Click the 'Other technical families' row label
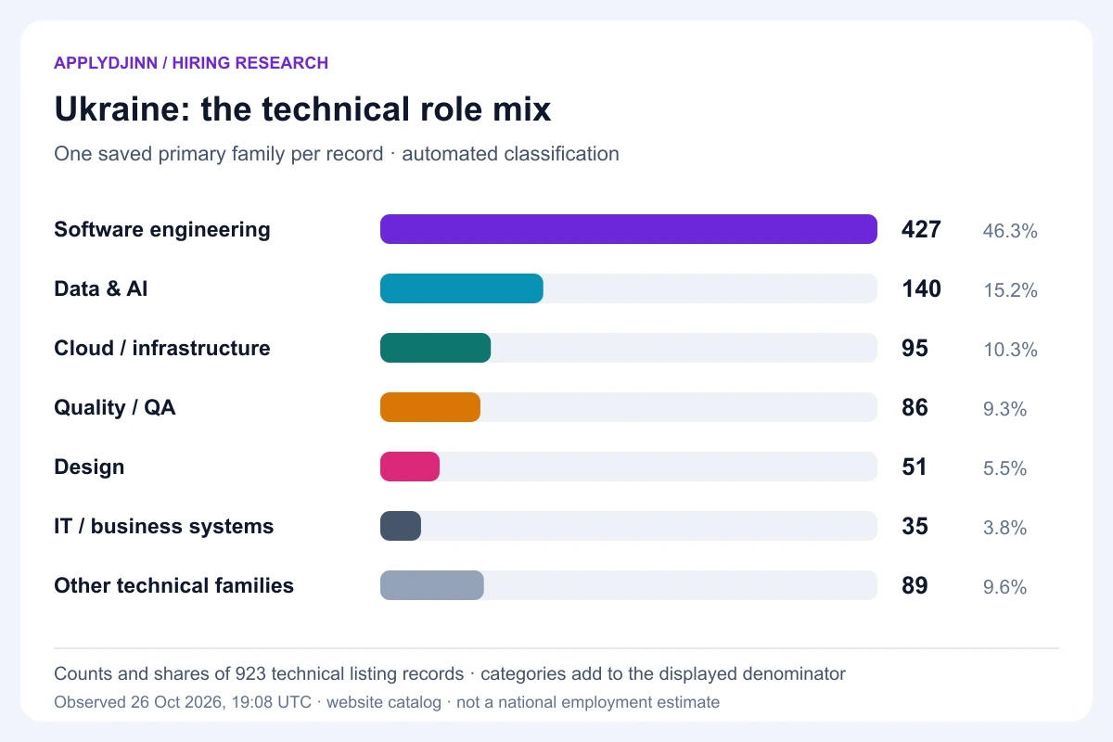 174,585
